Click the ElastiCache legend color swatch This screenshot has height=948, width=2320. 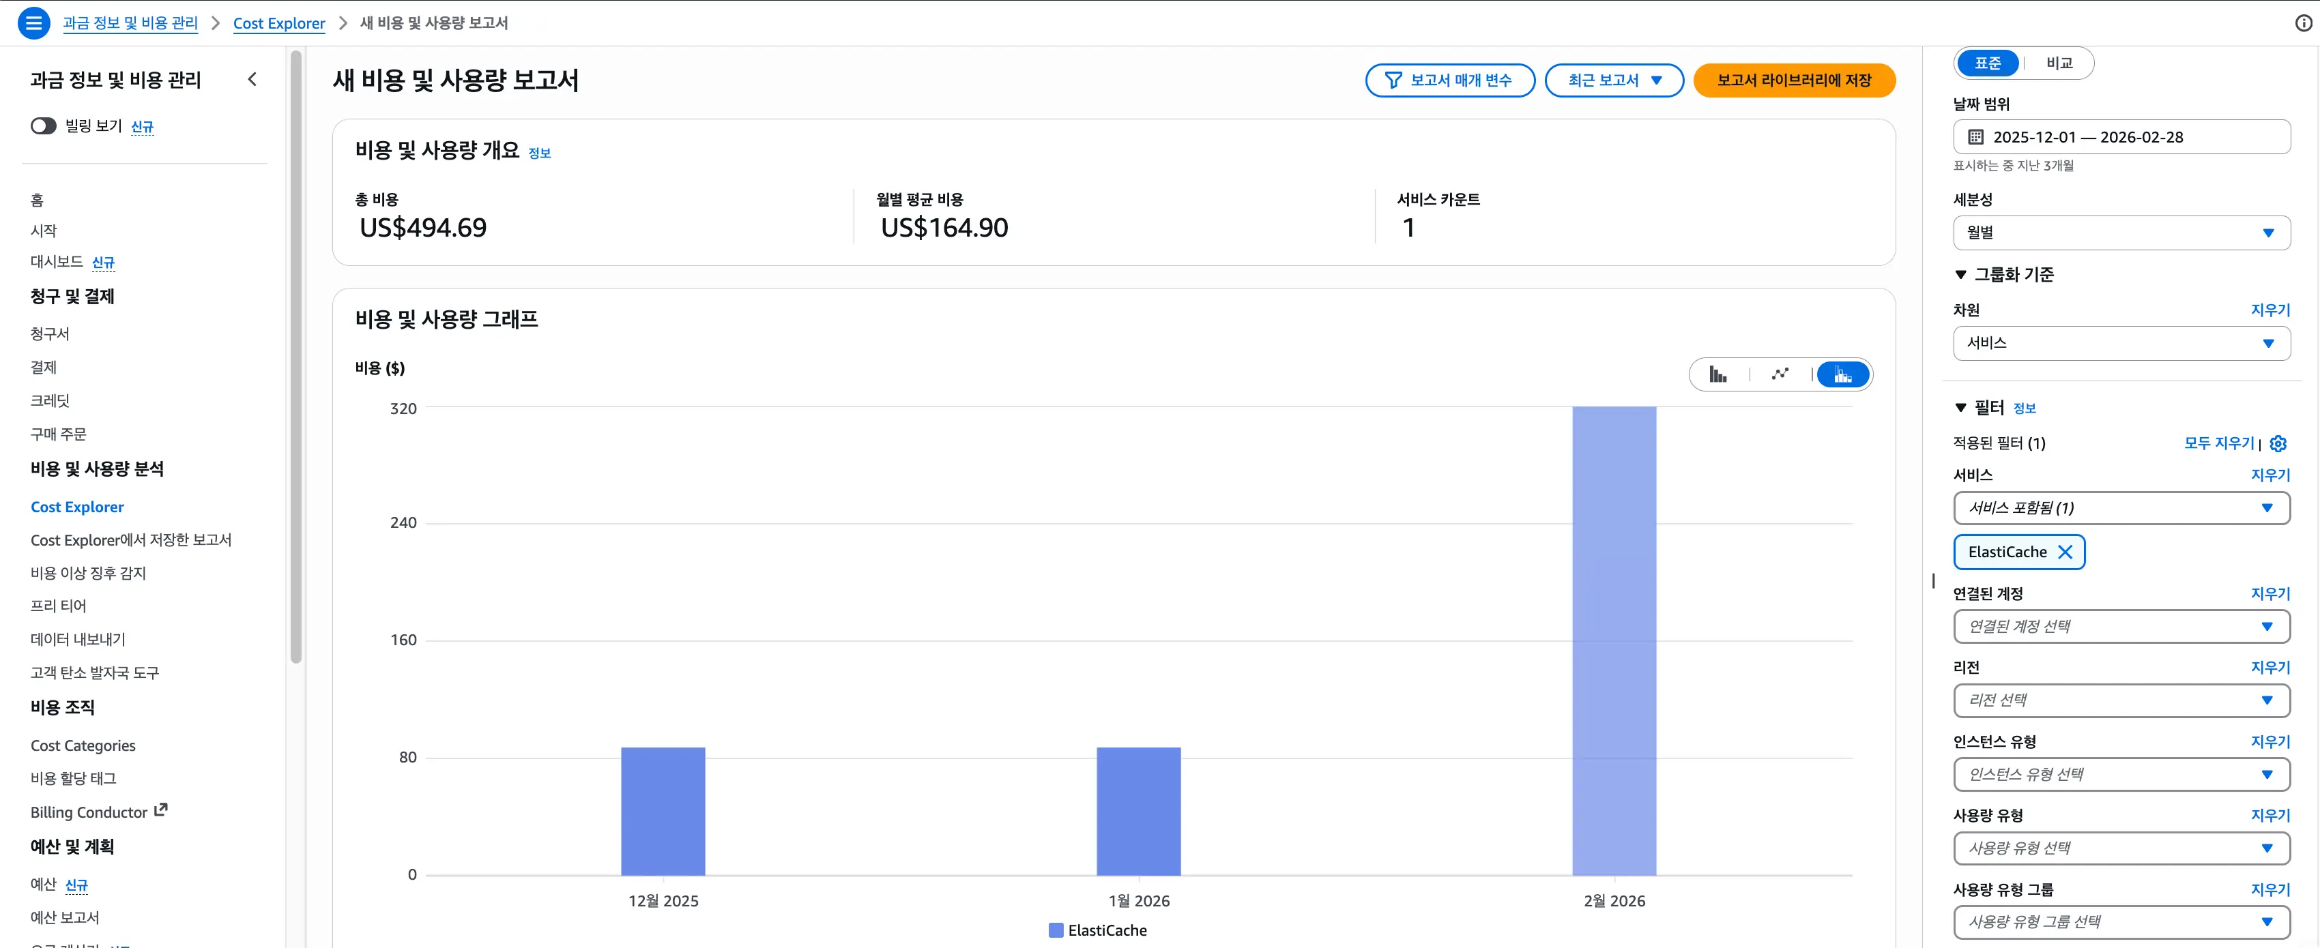1056,930
